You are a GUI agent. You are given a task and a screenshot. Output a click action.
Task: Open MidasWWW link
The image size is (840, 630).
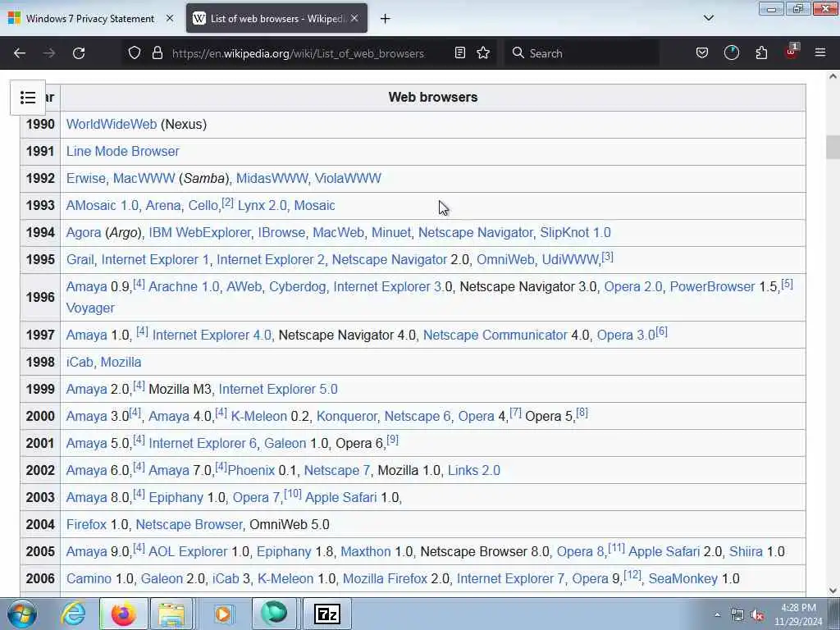[272, 178]
